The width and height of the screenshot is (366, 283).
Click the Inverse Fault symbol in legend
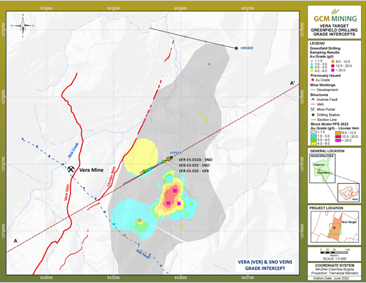[x=313, y=99]
